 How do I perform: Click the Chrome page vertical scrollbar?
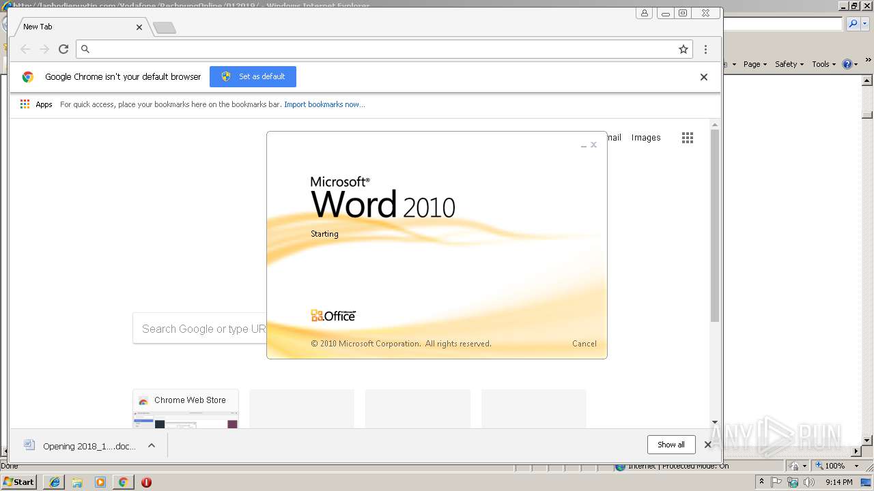715,225
